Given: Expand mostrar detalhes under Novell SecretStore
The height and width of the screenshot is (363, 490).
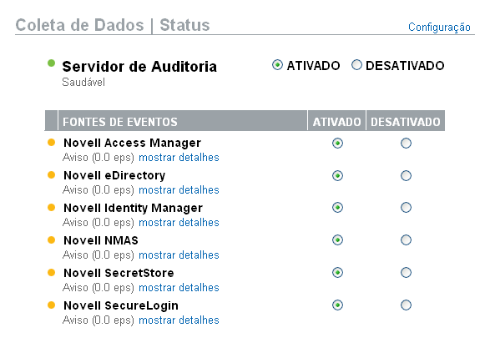Looking at the screenshot, I should pos(179,288).
